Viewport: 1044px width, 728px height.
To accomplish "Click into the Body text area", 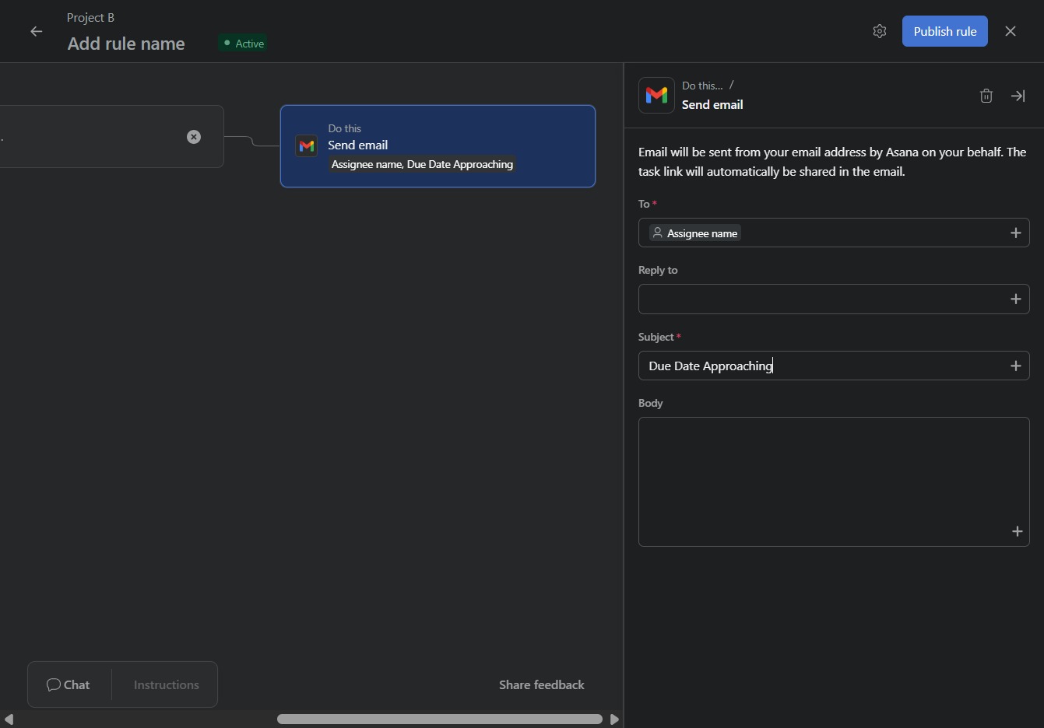I will point(834,481).
